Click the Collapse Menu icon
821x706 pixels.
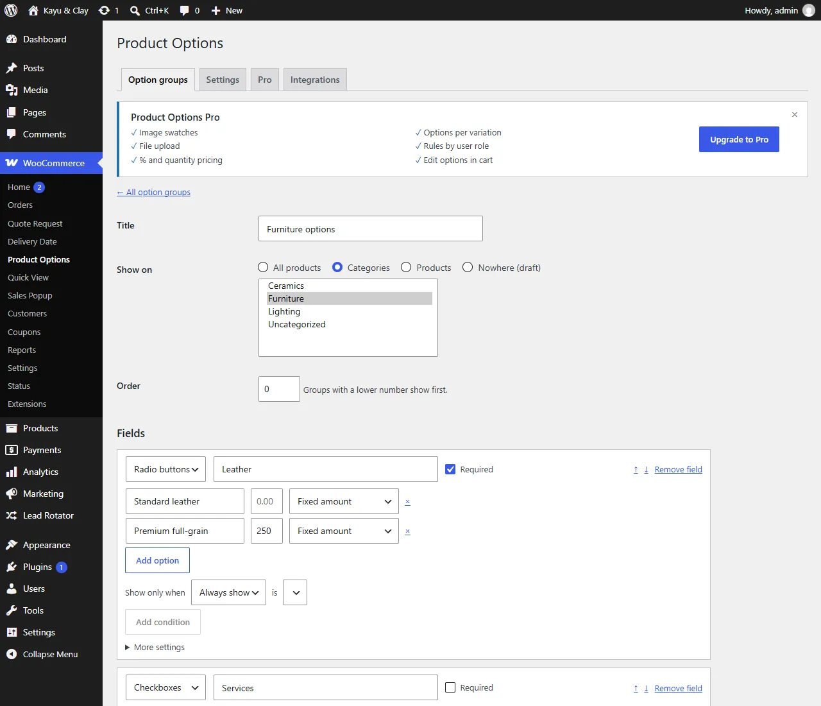click(12, 654)
